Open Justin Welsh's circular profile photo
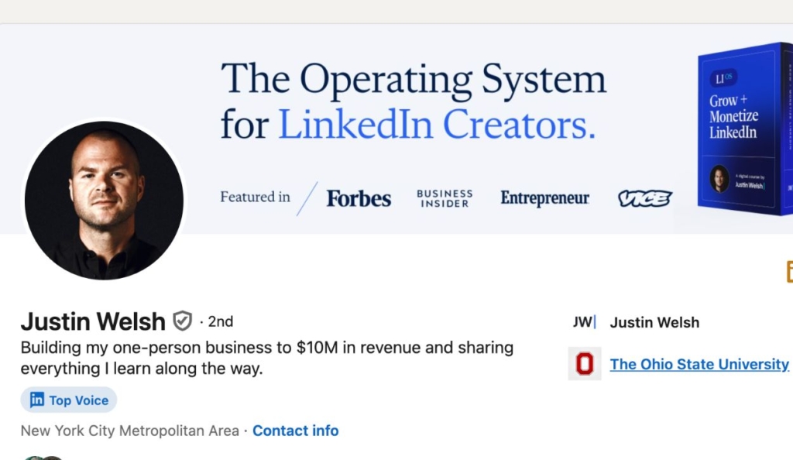Screen dimensions: 793x460 (x=105, y=200)
